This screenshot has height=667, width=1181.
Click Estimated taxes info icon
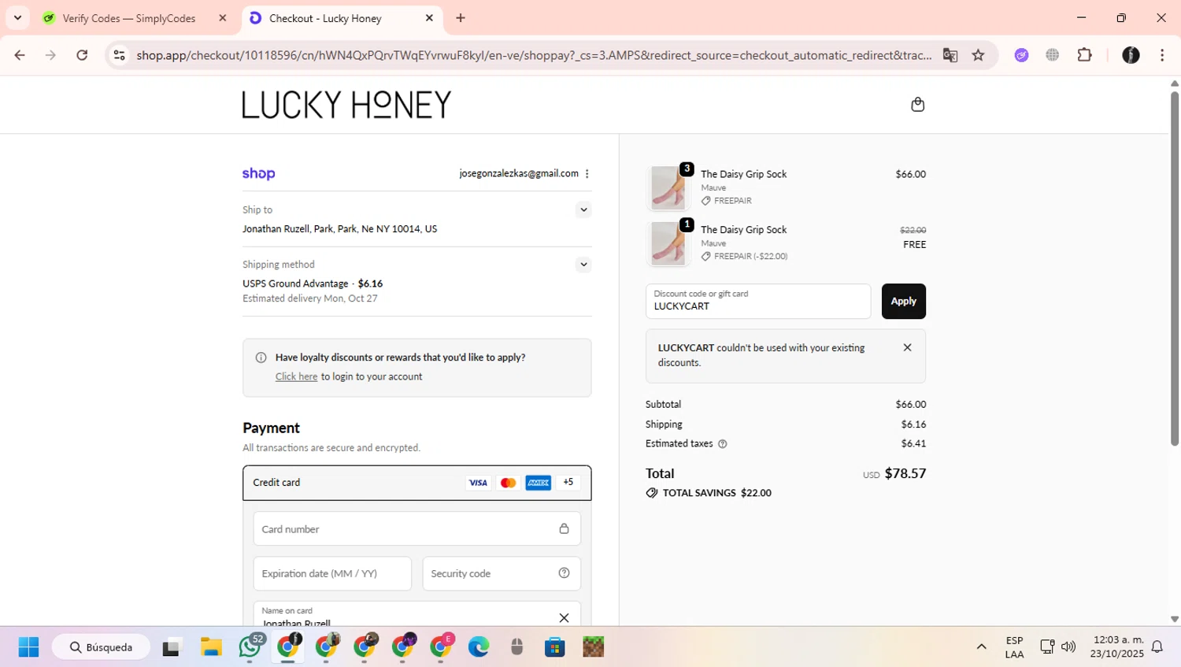[x=723, y=444]
